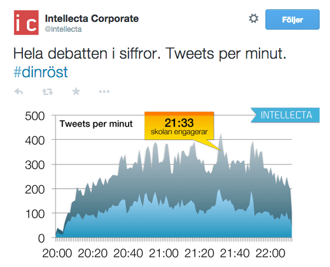Click the INTELLECTA ribbon on the chart
This screenshot has width=330, height=267.
(x=286, y=115)
